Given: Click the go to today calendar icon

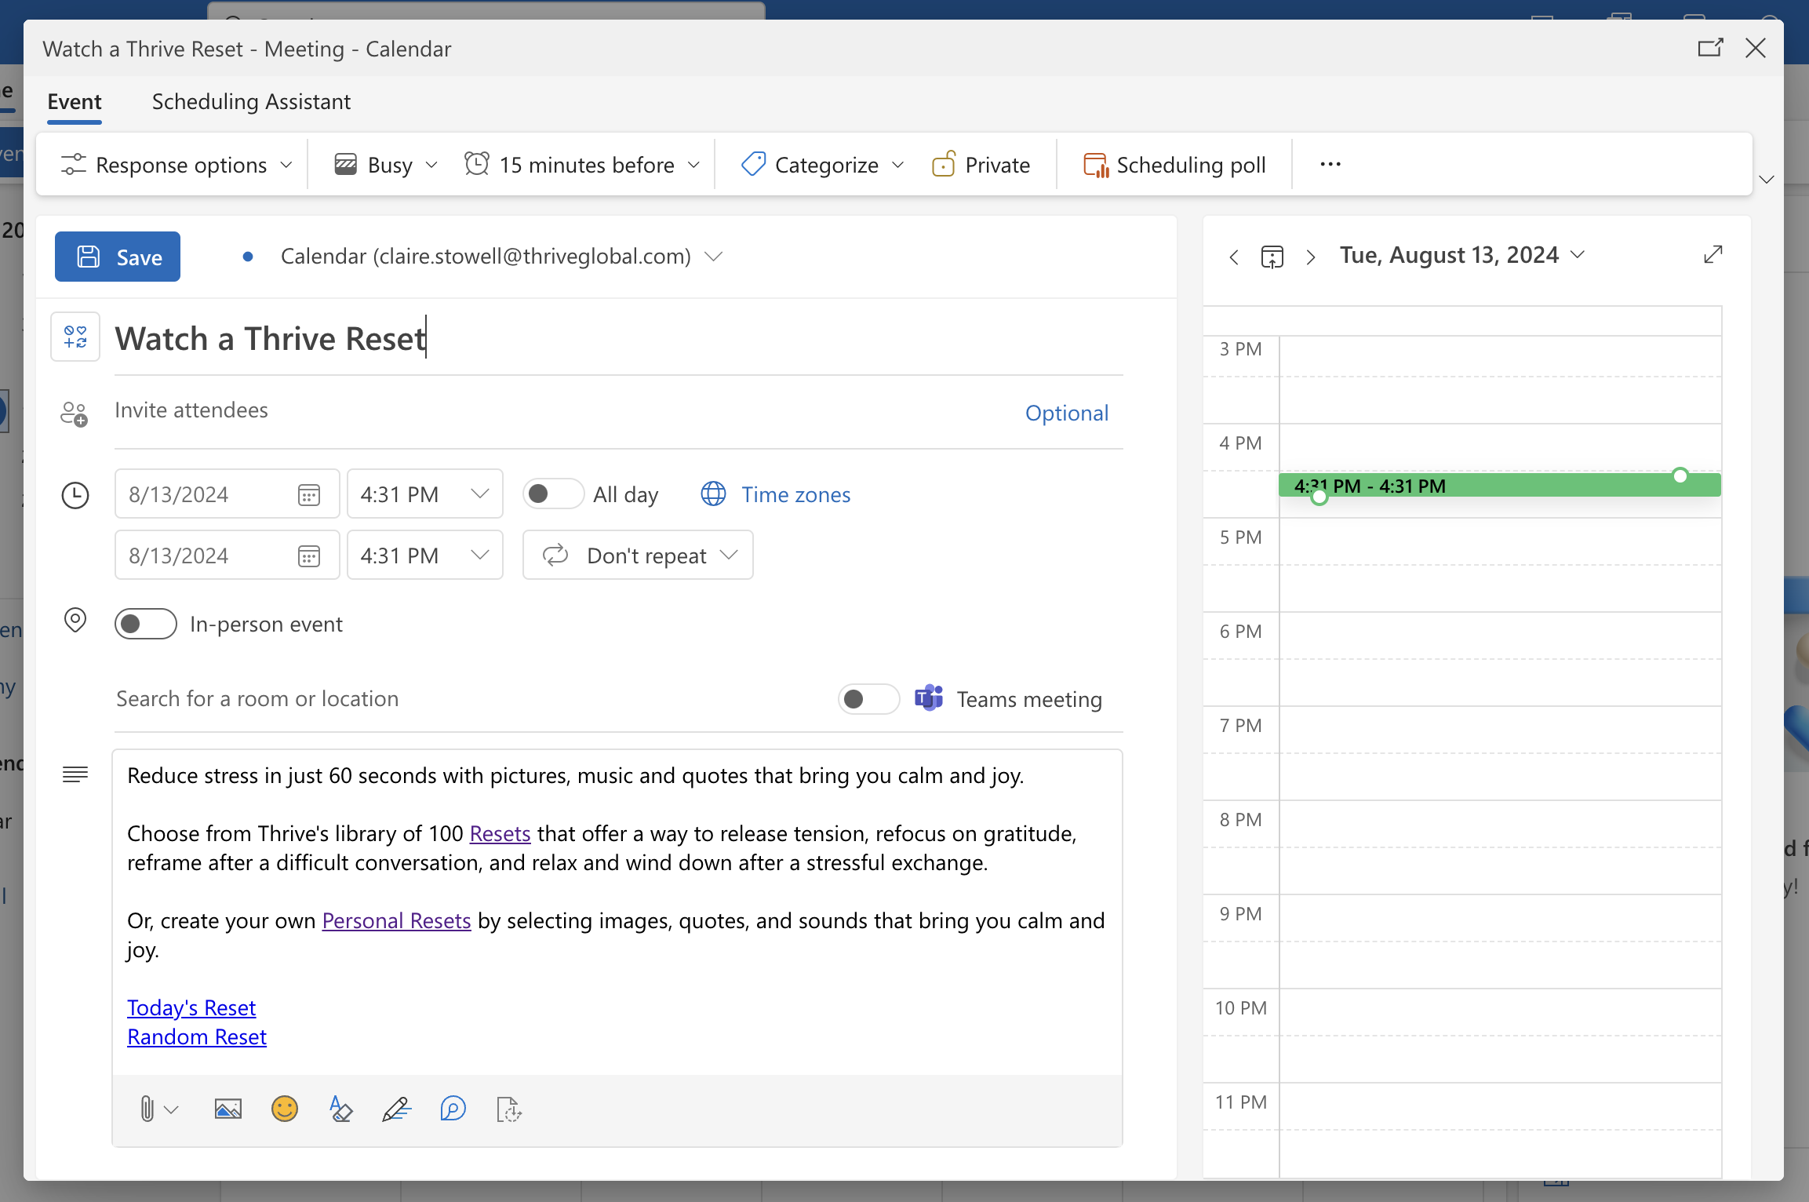Looking at the screenshot, I should tap(1272, 257).
